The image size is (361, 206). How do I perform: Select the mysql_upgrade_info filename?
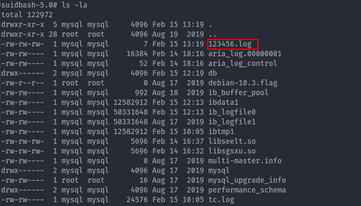pyautogui.click(x=247, y=180)
